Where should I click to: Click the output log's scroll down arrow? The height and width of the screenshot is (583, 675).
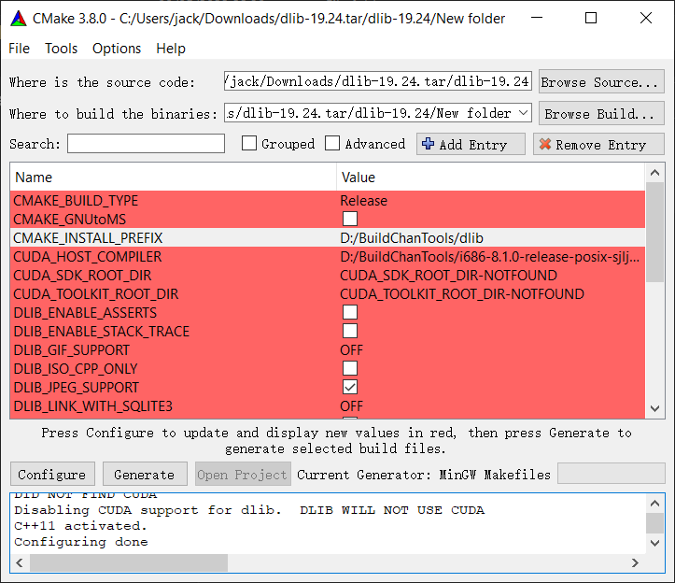[654, 544]
